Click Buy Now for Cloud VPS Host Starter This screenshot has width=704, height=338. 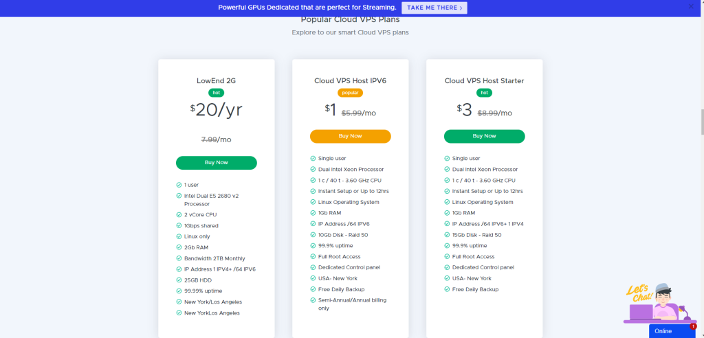[485, 136]
